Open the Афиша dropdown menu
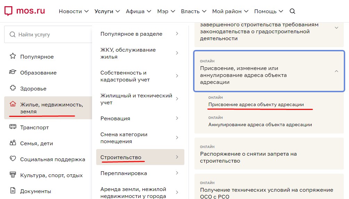The height and width of the screenshot is (199, 349). 139,11
